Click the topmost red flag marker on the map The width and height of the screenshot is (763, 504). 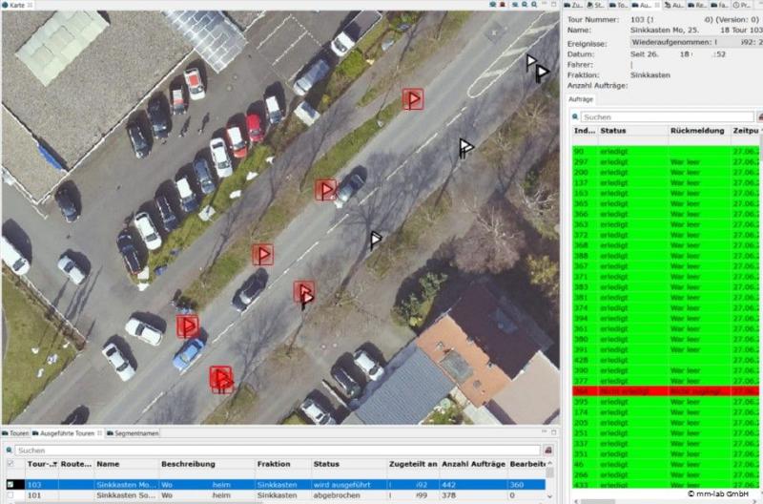[412, 99]
